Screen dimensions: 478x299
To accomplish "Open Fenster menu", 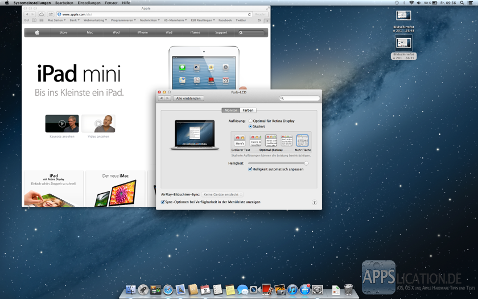I will point(112,3).
